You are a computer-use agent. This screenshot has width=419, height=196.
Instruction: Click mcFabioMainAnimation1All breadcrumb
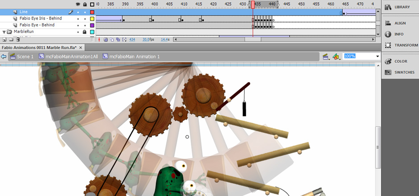pos(68,57)
